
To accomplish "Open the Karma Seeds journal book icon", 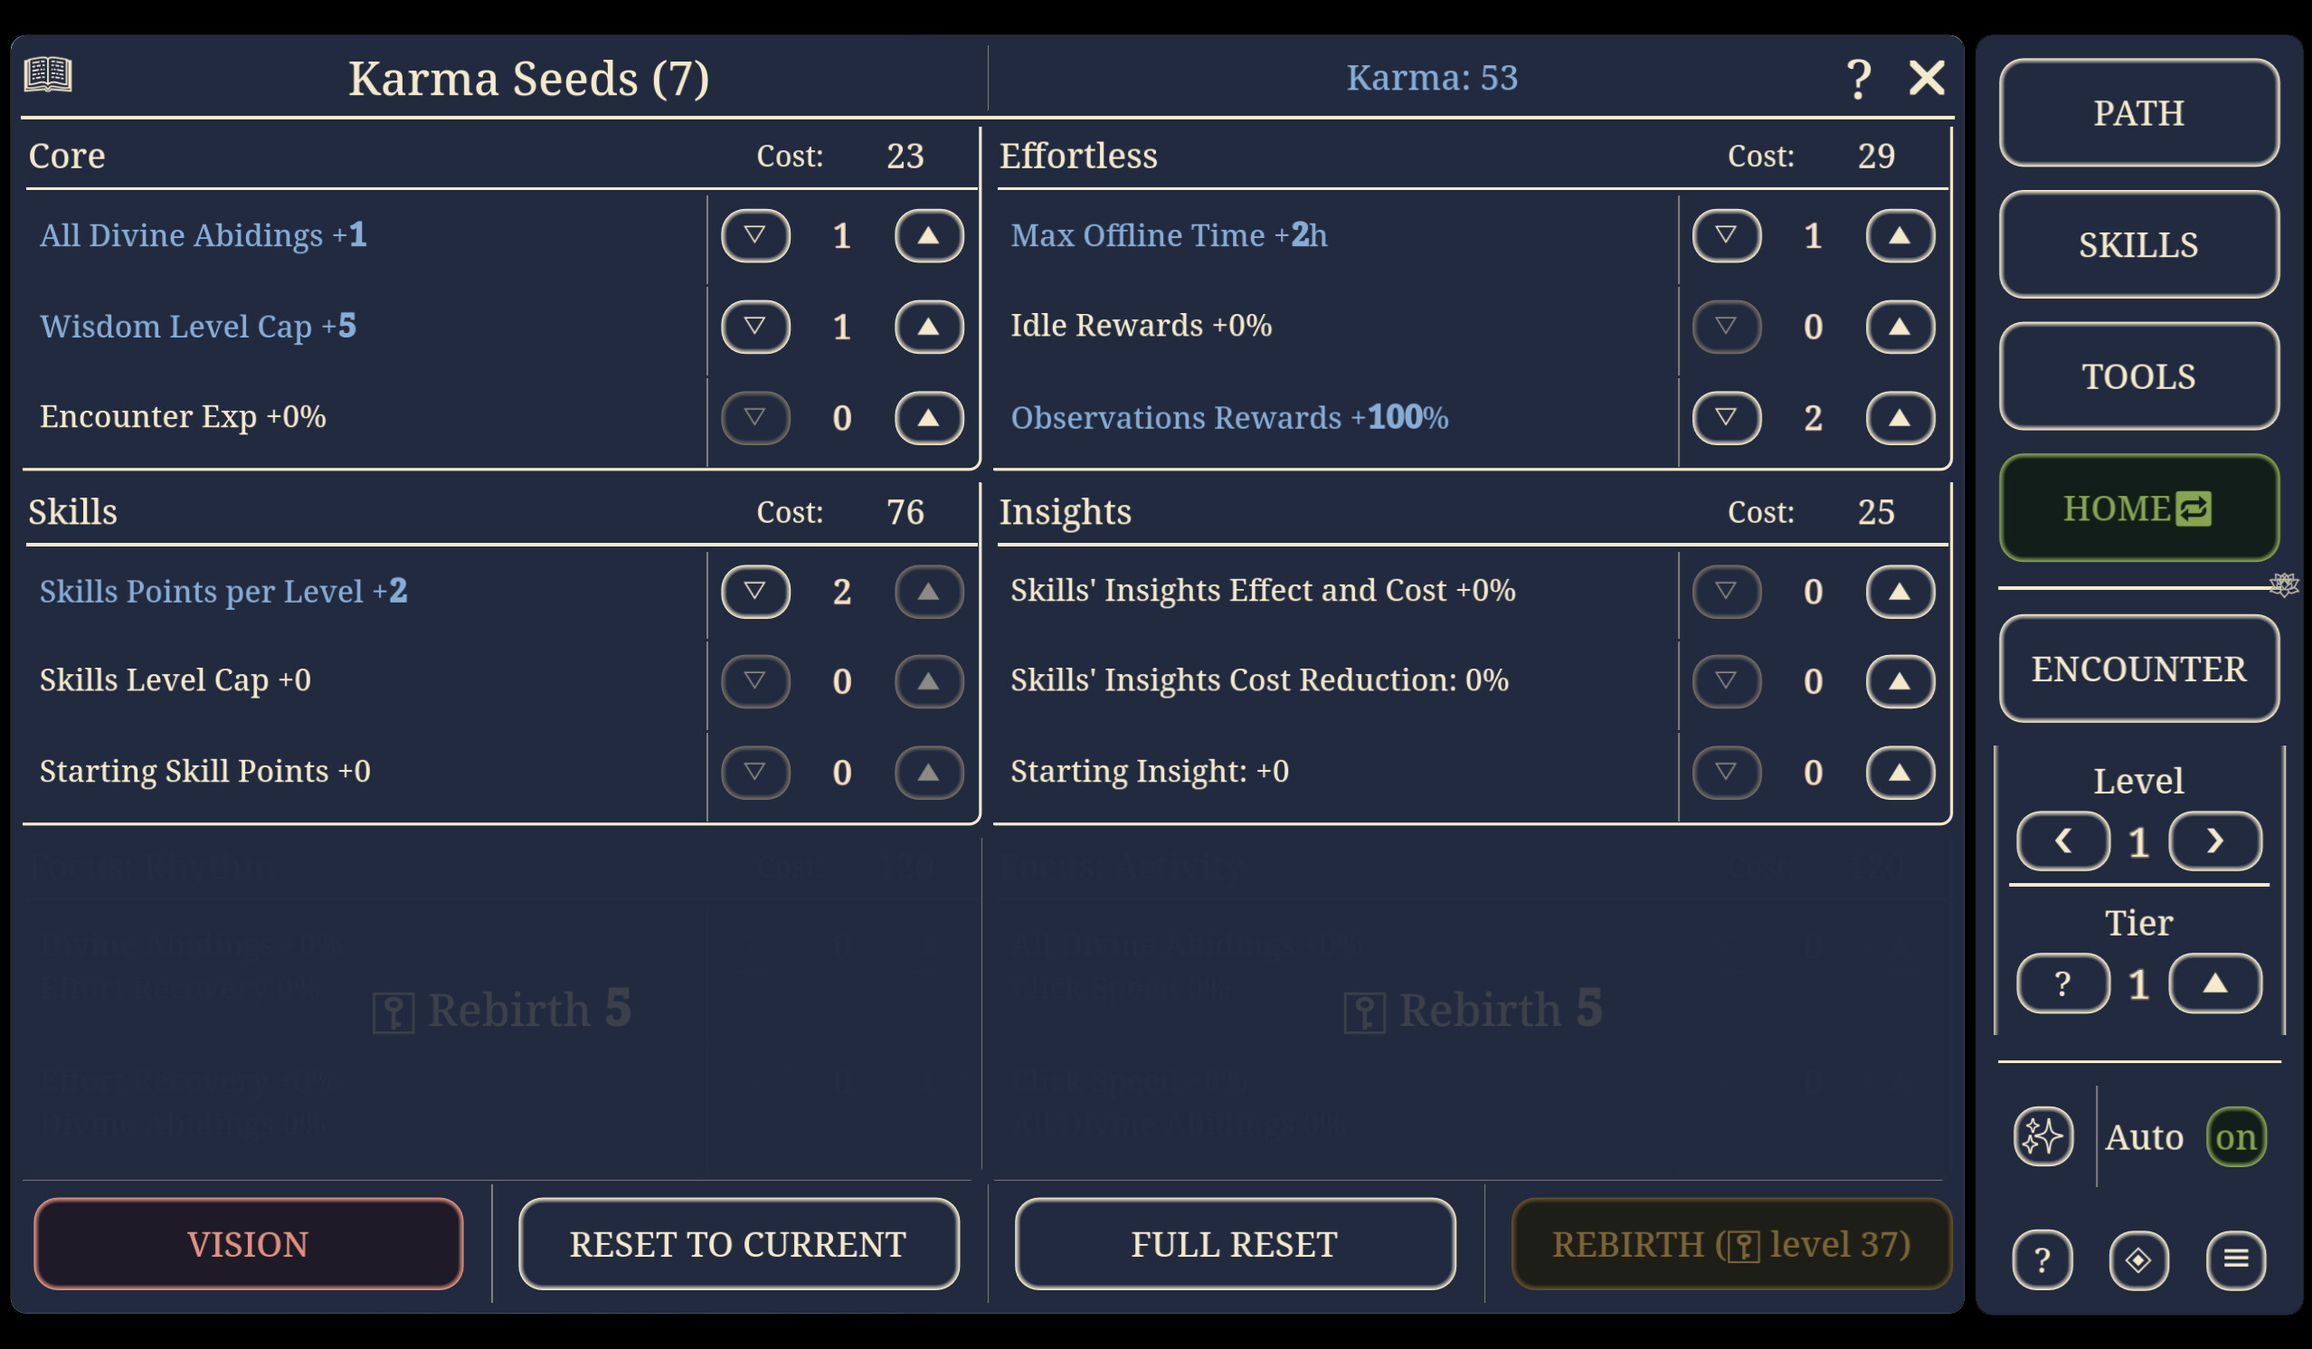I will tap(47, 77).
